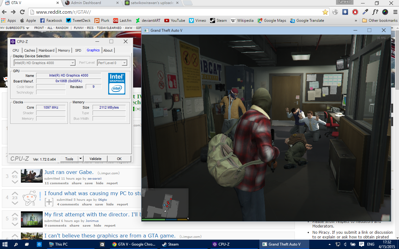
Task: Bookmark this page with the star icon
Action: (x=325, y=12)
